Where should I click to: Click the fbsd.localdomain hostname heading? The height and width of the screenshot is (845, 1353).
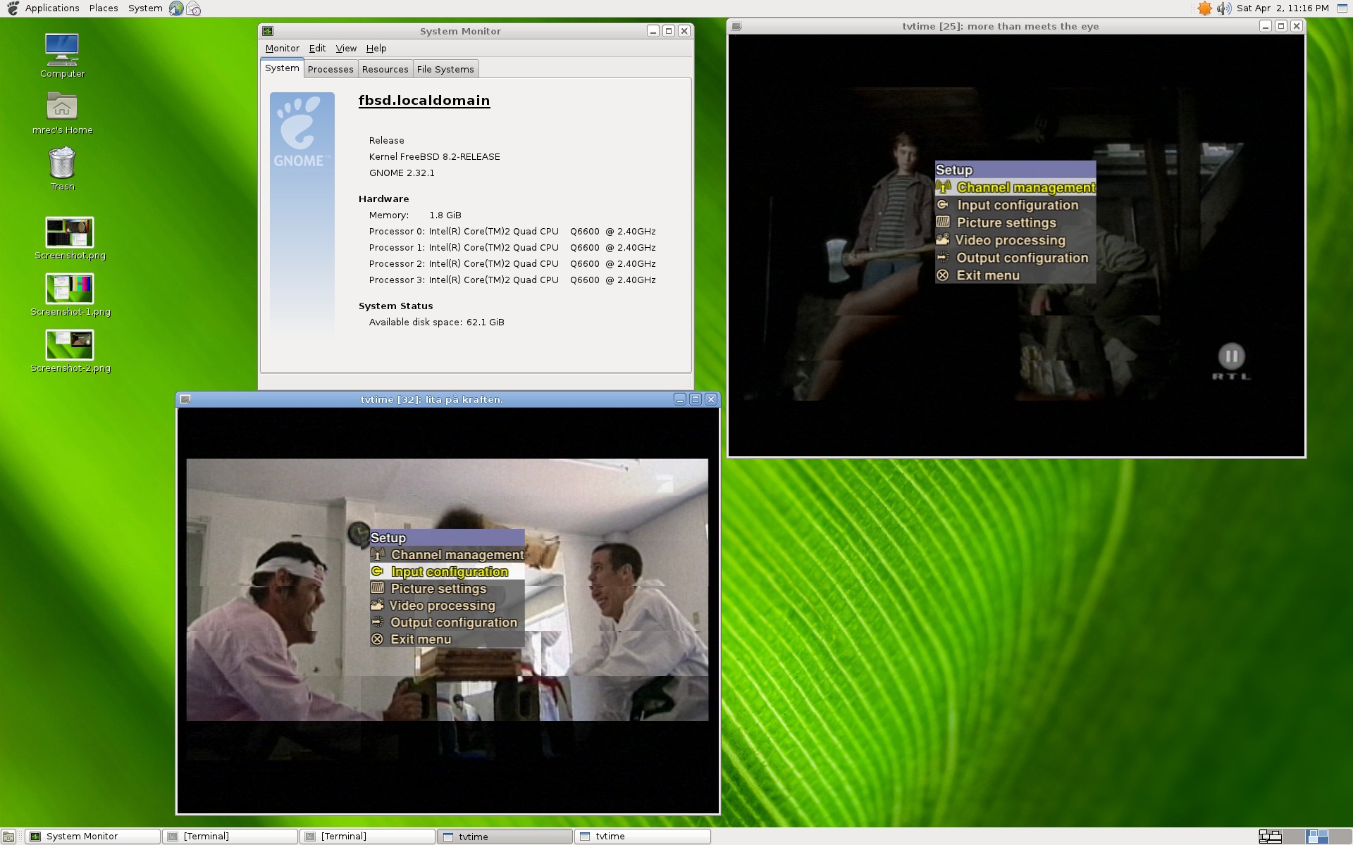coord(424,100)
